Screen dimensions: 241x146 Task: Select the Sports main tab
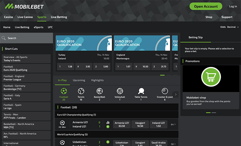pyautogui.click(x=42, y=17)
